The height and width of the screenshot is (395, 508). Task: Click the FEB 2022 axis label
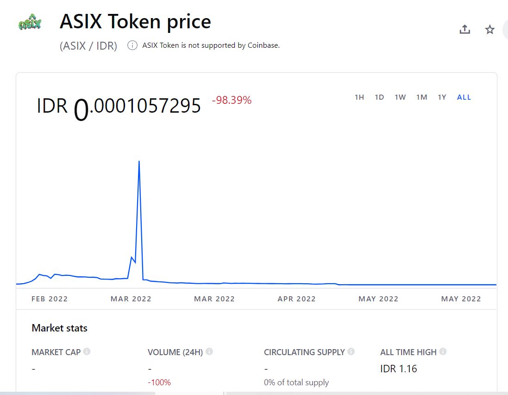click(50, 299)
